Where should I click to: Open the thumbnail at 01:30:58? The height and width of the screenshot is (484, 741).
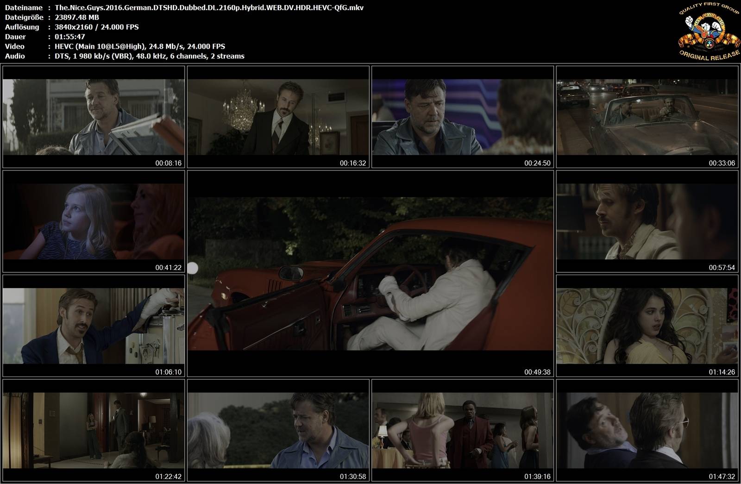pyautogui.click(x=278, y=431)
